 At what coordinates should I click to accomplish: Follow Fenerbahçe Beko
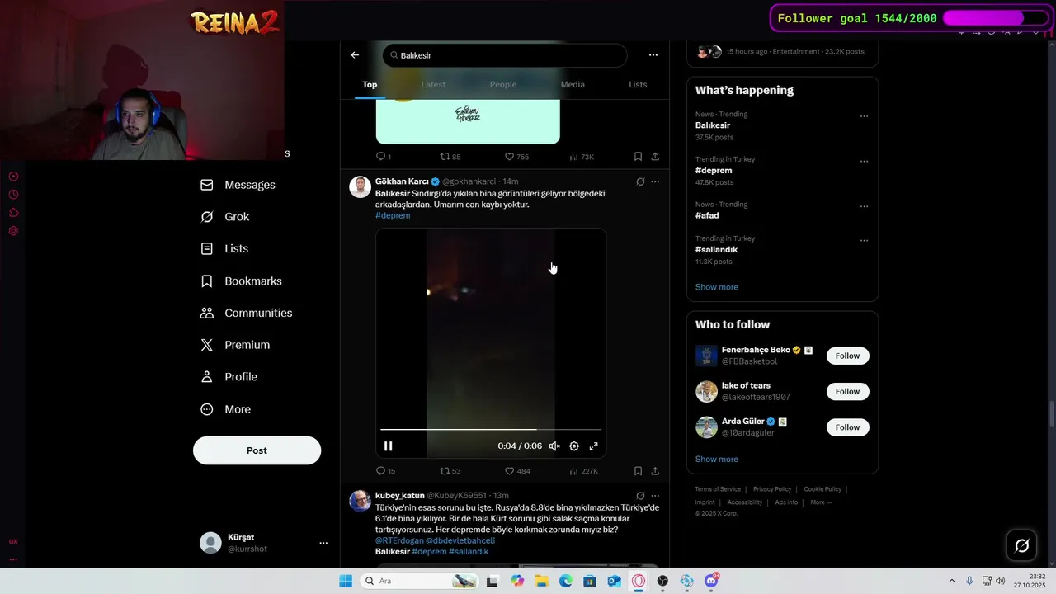tap(847, 356)
